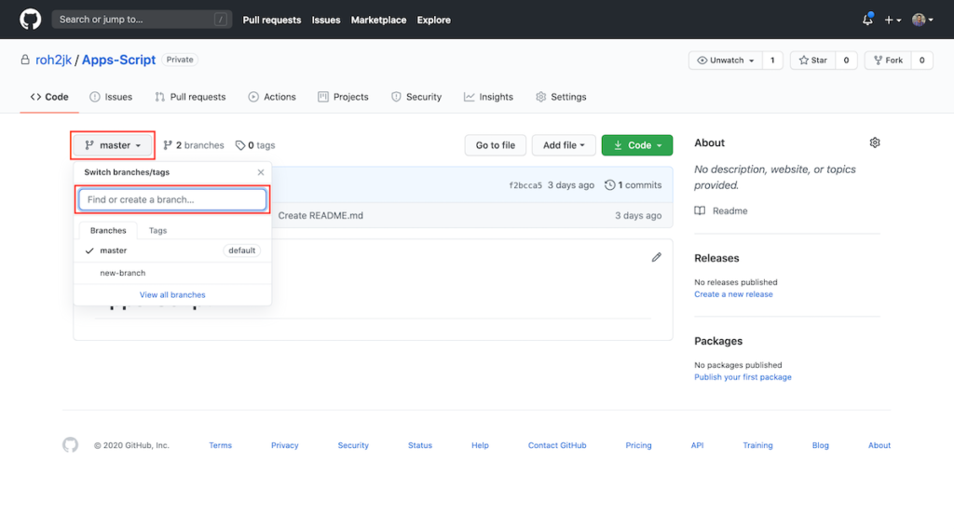Click the GitHub Octocat logo in header
954x529 pixels.
[x=31, y=20]
